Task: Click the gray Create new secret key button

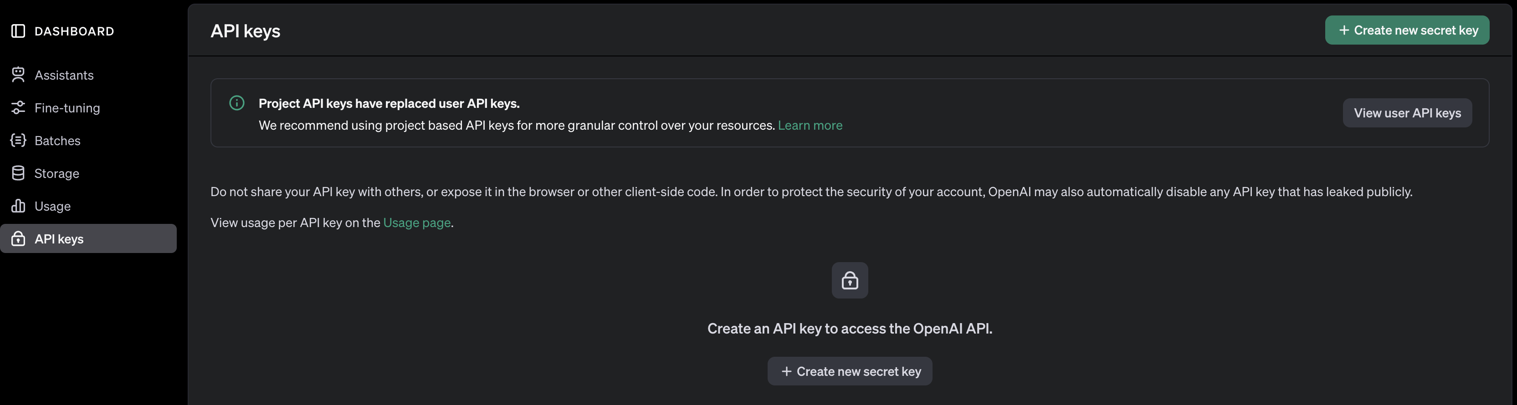Action: tap(850, 371)
